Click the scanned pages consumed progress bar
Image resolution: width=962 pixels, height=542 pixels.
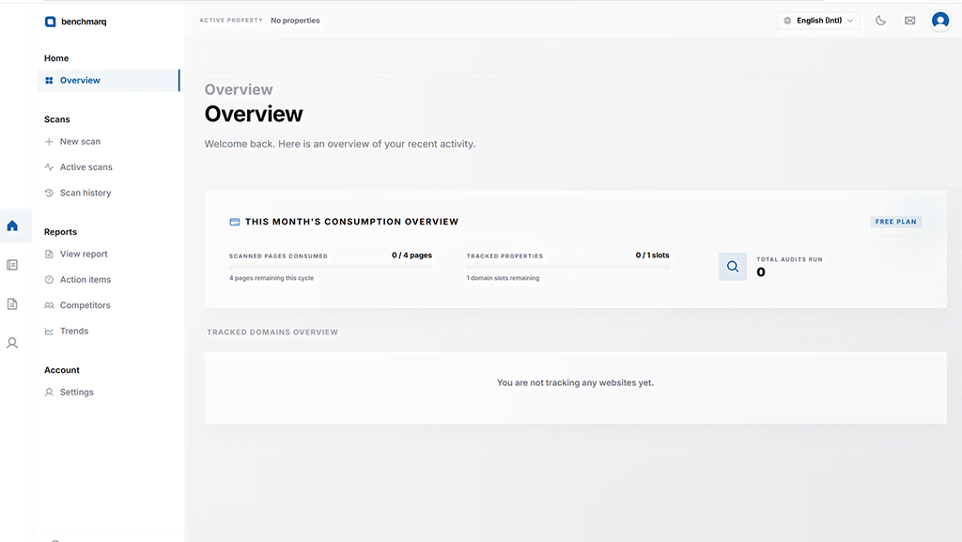(330, 267)
